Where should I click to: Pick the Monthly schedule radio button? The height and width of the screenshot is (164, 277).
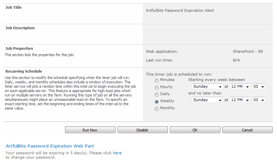(156, 109)
